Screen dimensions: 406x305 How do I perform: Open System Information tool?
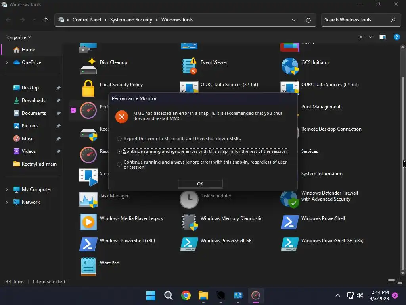(x=322, y=174)
